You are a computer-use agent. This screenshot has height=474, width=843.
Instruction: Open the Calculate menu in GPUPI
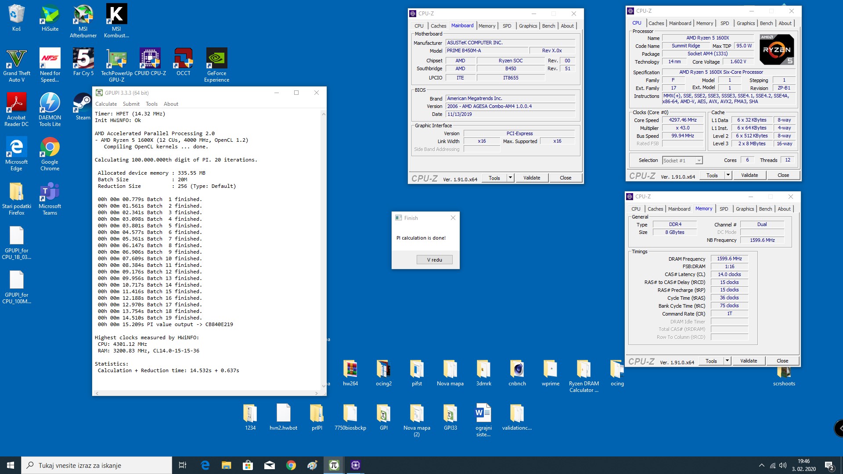pos(106,104)
